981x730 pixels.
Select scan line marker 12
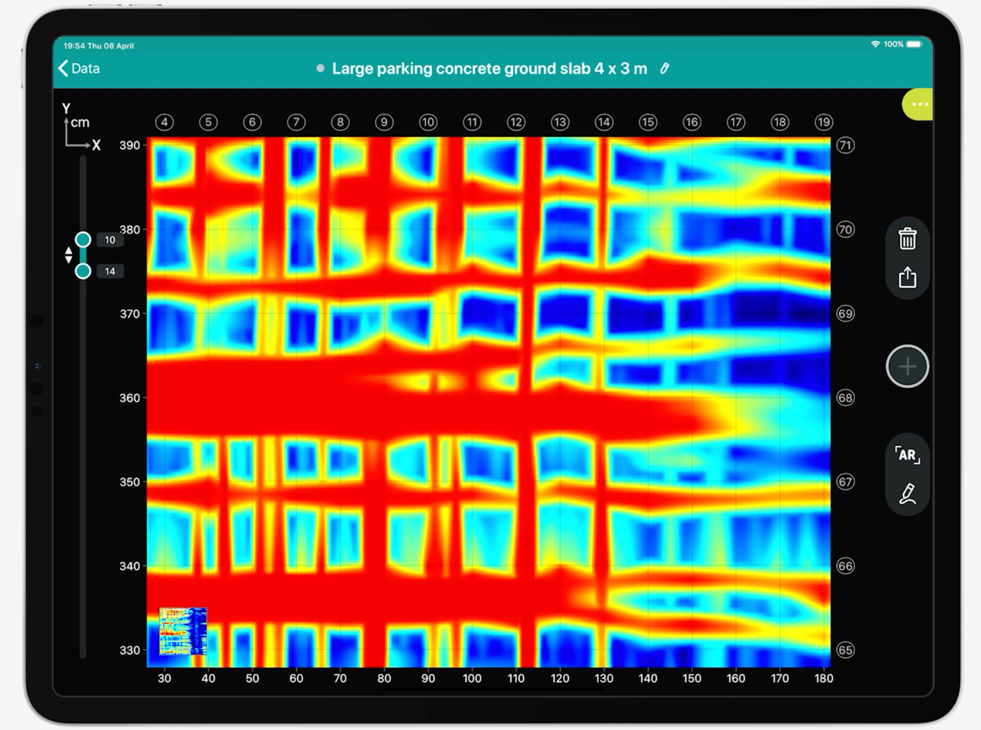coord(516,122)
